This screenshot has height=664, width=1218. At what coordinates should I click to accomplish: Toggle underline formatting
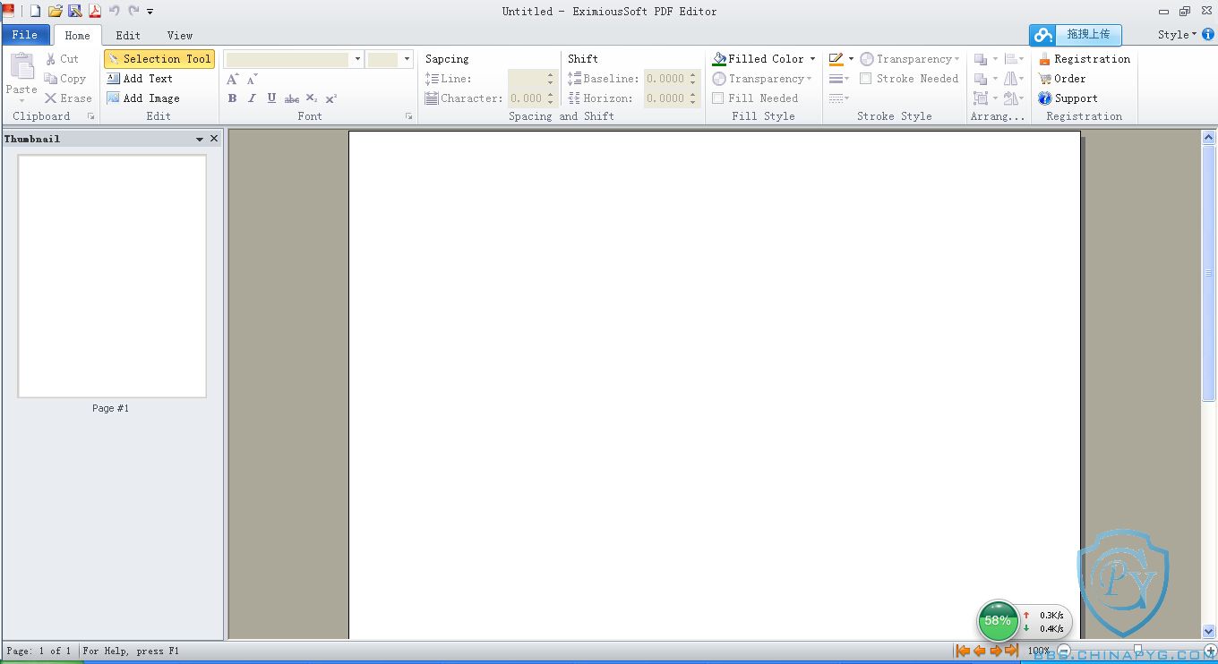tap(271, 98)
